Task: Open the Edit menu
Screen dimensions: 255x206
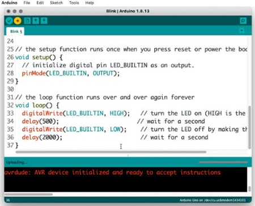Action: pos(40,3)
